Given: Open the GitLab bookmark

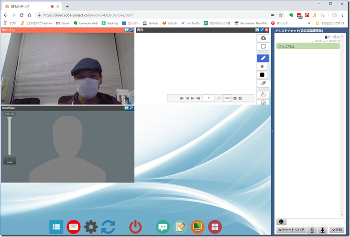Looking at the screenshot, I should pos(170,23).
